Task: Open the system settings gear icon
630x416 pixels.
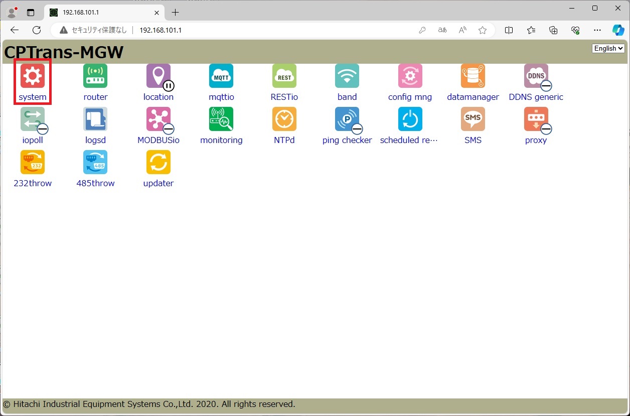Action: pyautogui.click(x=33, y=76)
